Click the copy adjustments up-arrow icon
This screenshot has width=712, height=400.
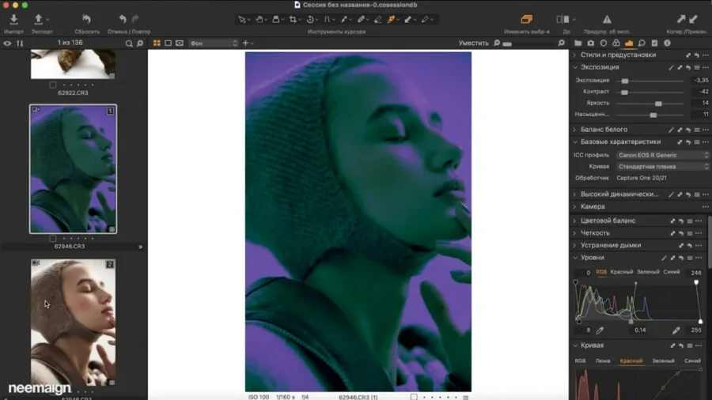[x=680, y=19]
